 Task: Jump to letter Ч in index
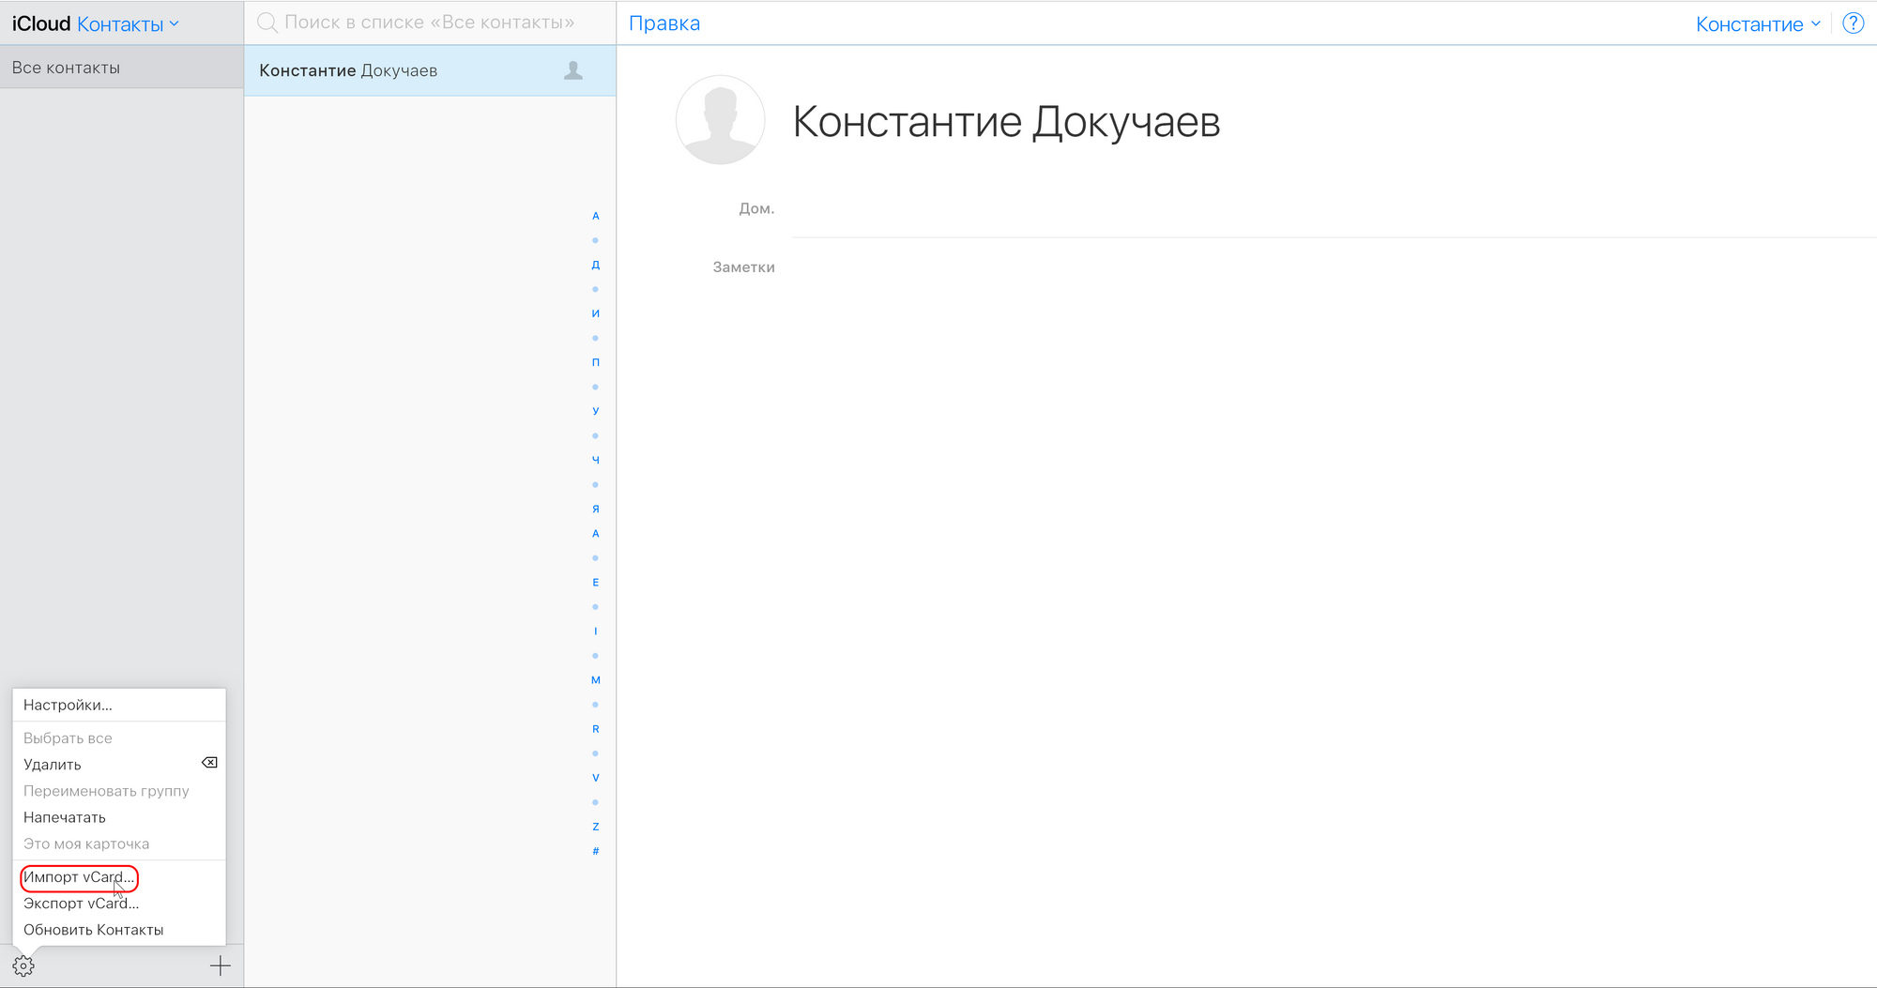(595, 460)
